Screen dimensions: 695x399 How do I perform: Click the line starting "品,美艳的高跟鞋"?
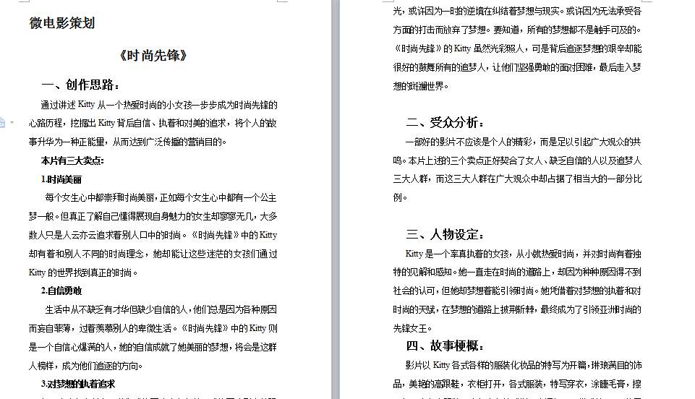(517, 384)
